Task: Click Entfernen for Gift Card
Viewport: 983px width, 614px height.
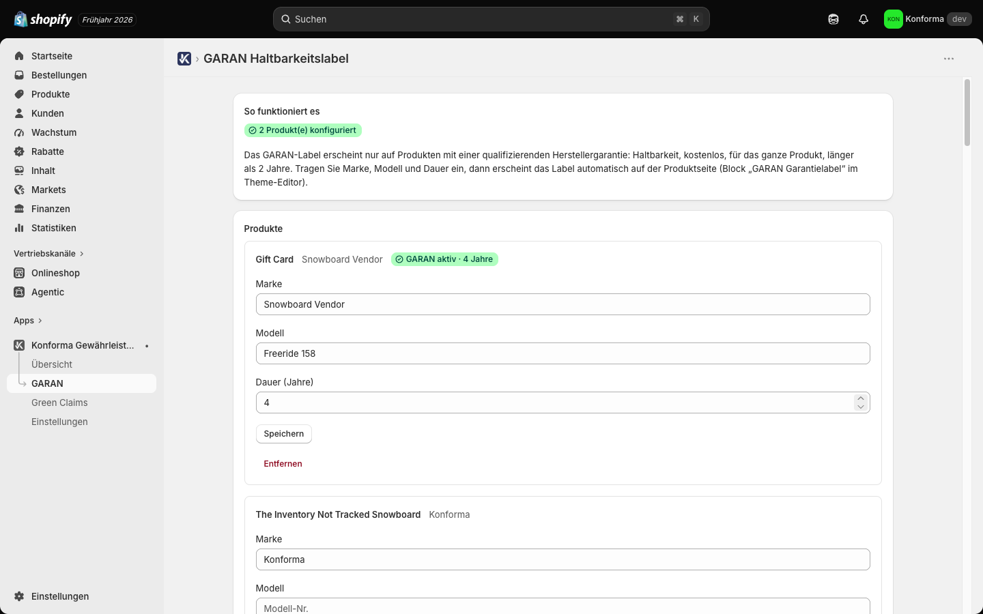Action: [x=283, y=464]
